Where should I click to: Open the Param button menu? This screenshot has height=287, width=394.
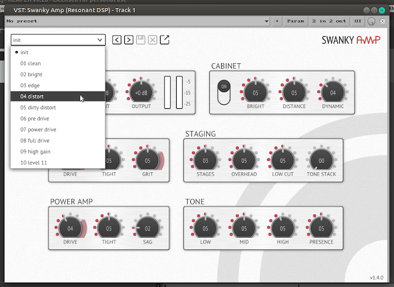(x=295, y=22)
